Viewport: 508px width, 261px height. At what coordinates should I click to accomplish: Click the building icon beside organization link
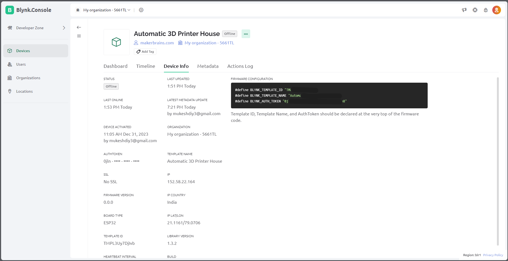pyautogui.click(x=180, y=43)
